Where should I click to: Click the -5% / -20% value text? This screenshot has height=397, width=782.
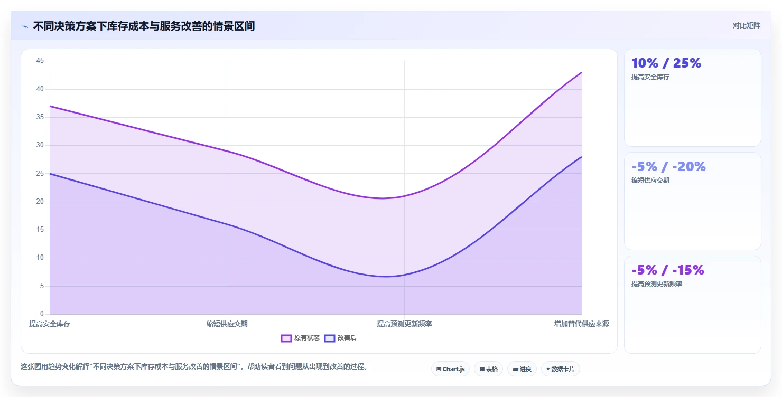coord(669,166)
